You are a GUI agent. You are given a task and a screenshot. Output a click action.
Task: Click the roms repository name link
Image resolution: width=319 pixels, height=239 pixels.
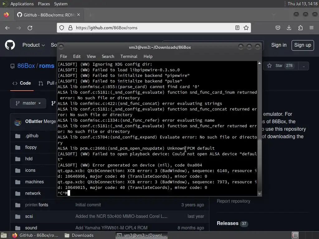click(x=47, y=66)
